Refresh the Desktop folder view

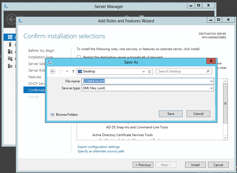pyautogui.click(x=150, y=71)
